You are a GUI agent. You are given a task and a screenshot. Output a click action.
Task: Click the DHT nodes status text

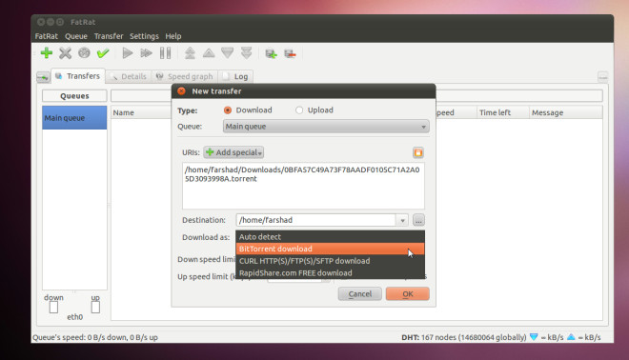tap(464, 337)
